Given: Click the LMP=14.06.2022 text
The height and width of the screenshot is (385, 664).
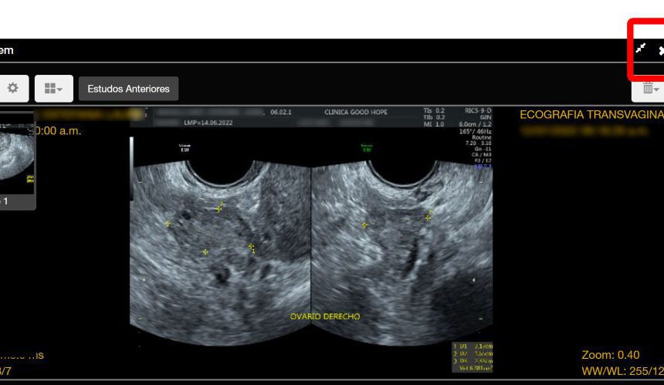Looking at the screenshot, I should [208, 123].
